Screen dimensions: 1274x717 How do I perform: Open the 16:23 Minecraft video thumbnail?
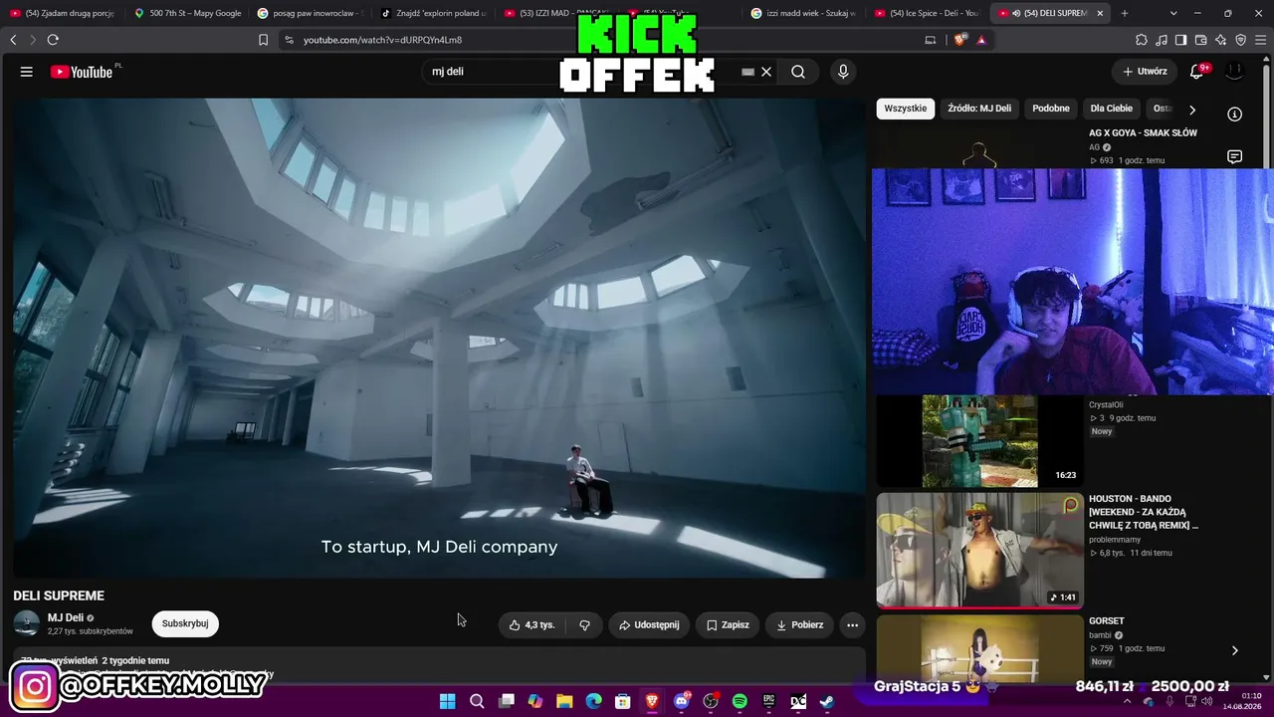(979, 439)
